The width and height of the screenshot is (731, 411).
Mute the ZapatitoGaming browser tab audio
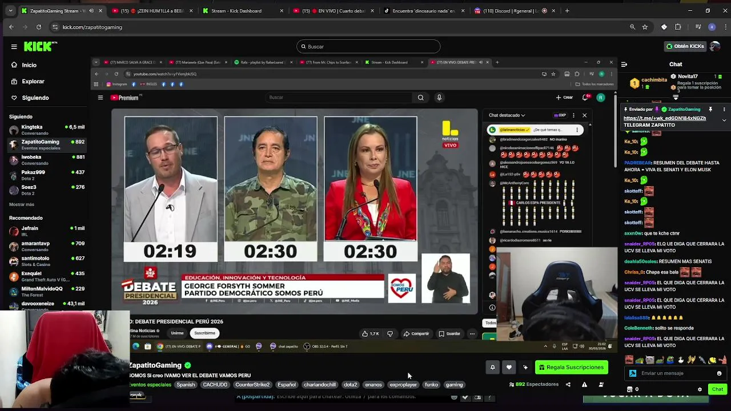click(x=90, y=11)
